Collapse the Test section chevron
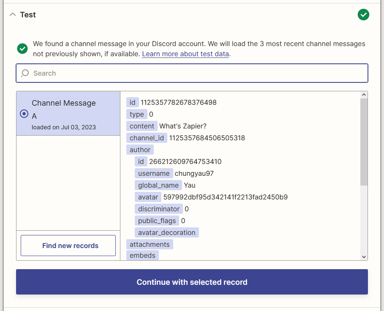The image size is (384, 311). coord(12,15)
